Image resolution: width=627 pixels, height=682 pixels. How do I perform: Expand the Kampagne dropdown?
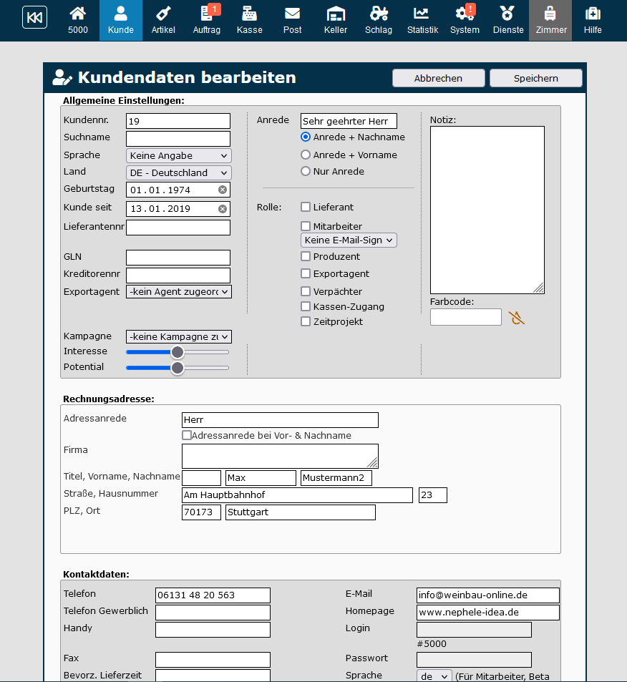tap(178, 336)
